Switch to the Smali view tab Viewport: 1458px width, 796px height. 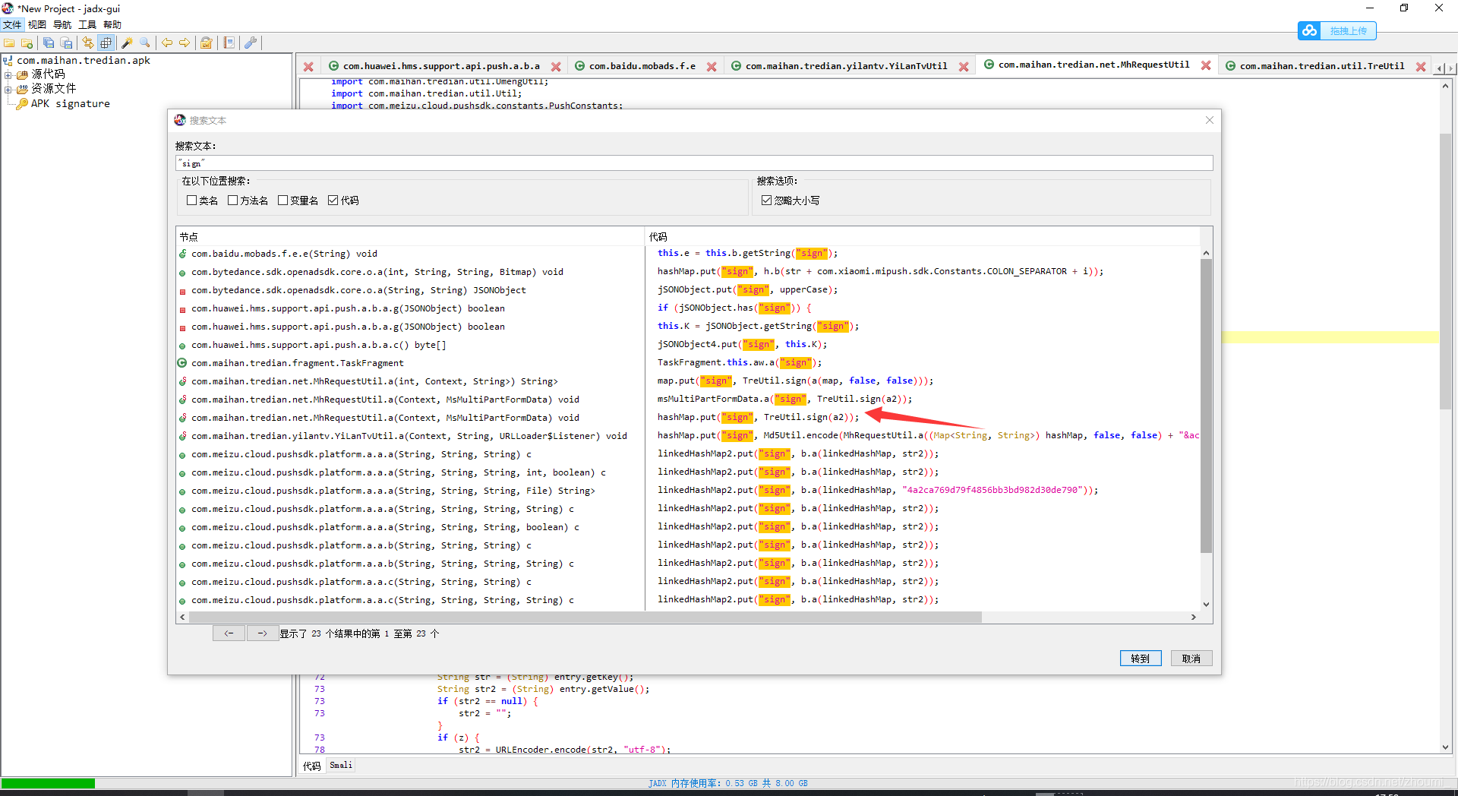point(341,766)
